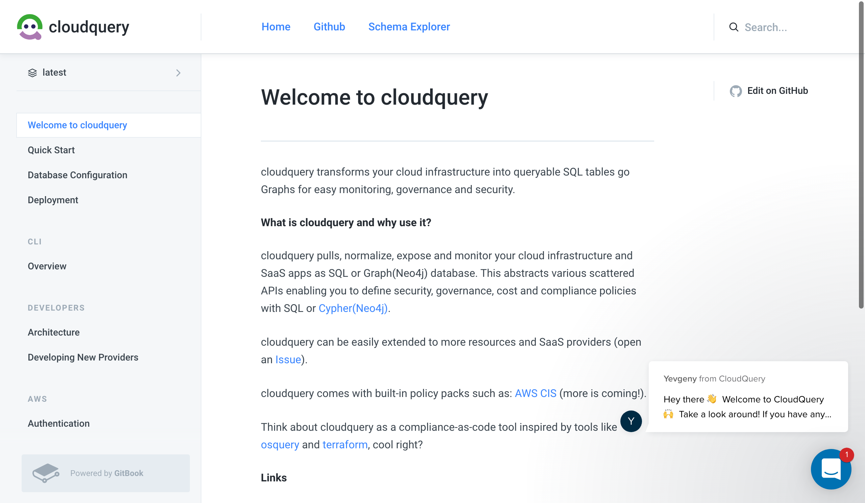
Task: Go to Home in top navigation
Action: (x=276, y=27)
